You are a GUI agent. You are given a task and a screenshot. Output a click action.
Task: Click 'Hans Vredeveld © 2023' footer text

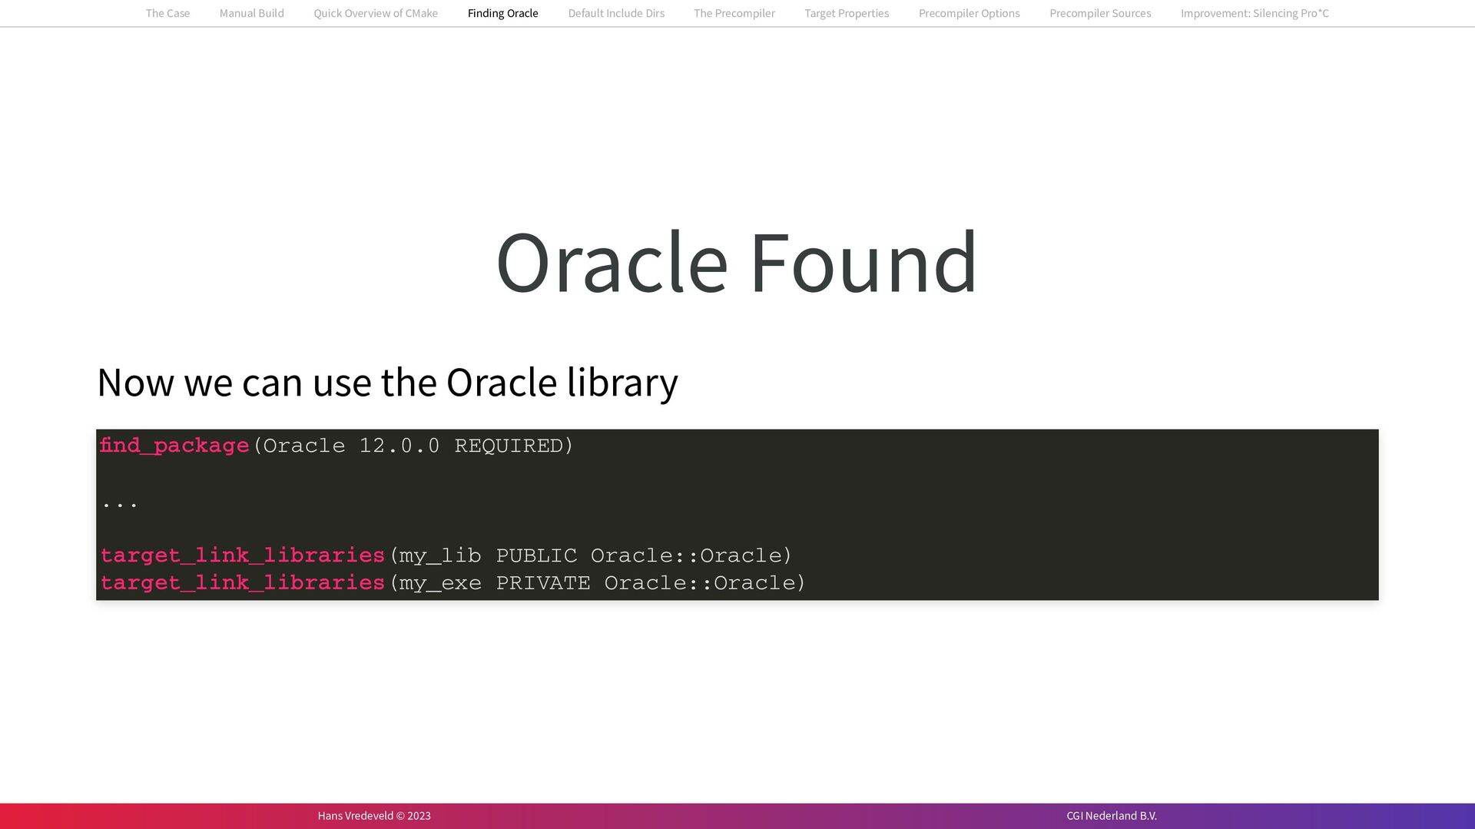(374, 816)
